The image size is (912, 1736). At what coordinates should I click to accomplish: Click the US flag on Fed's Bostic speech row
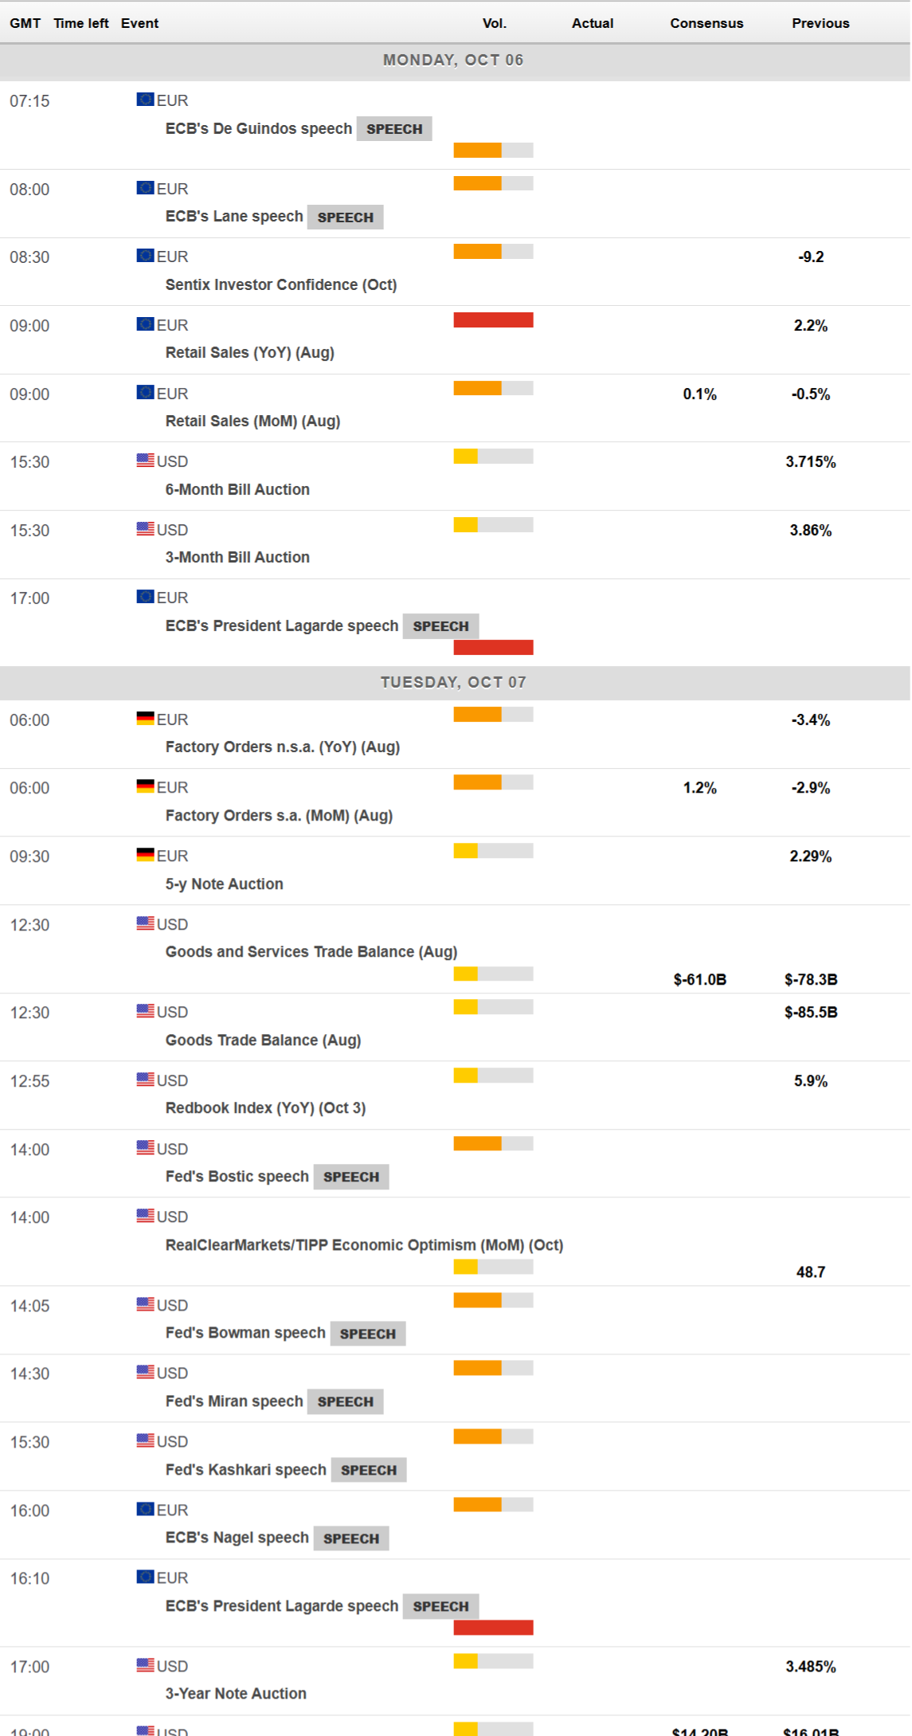coord(145,1148)
